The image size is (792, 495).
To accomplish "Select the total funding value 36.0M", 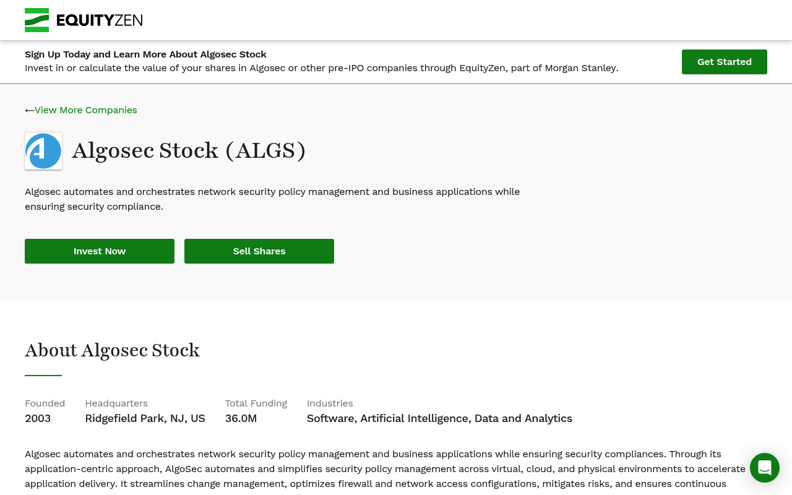I will pyautogui.click(x=241, y=418).
